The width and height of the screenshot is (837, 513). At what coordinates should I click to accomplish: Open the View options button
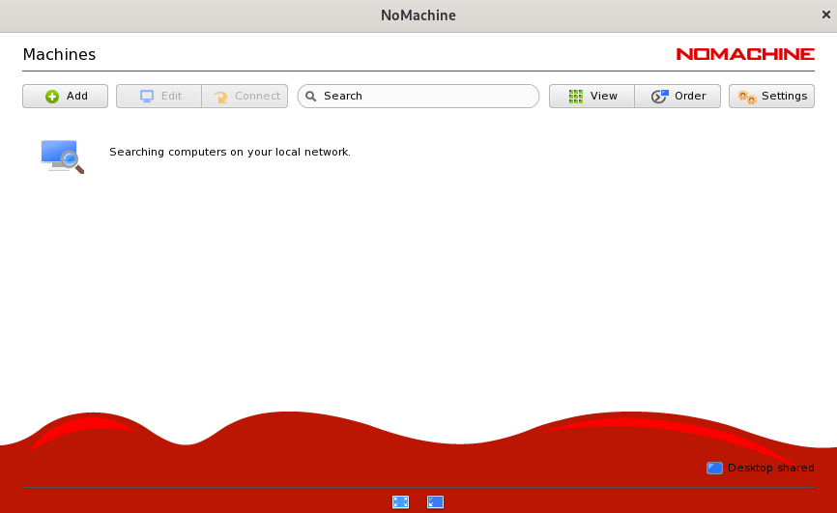(592, 96)
